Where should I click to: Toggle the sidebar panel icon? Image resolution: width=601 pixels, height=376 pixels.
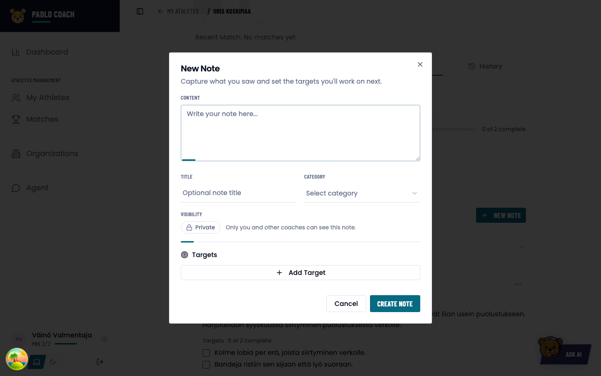140,11
